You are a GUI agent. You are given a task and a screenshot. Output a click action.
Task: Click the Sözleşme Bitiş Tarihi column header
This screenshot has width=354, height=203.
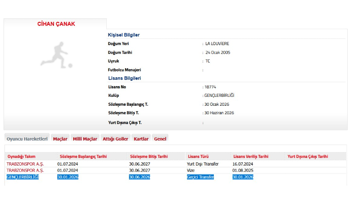tap(149, 157)
